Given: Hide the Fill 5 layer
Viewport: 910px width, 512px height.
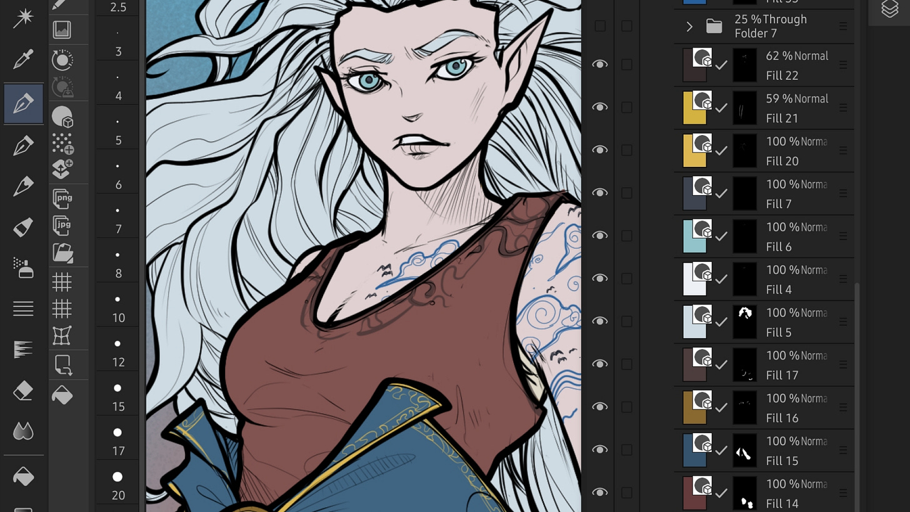Looking at the screenshot, I should point(599,321).
